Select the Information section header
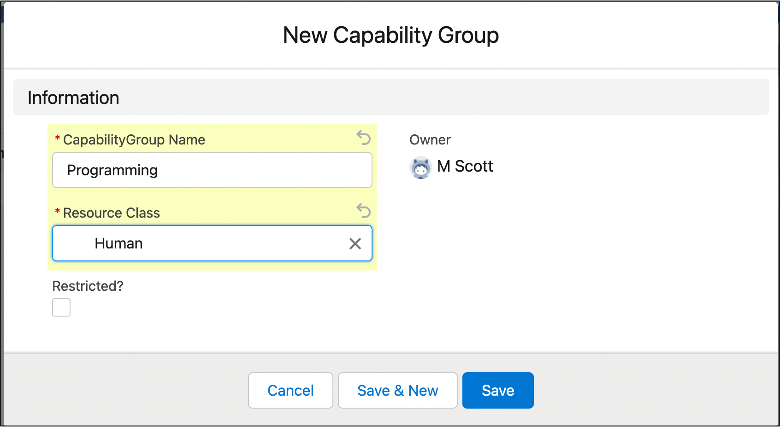 coord(74,97)
